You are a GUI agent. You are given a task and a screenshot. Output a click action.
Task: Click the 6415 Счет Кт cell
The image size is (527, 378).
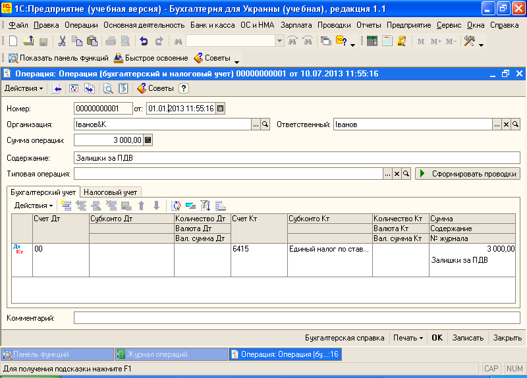pos(259,260)
